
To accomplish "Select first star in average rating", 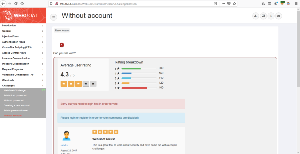I will coord(64,84).
